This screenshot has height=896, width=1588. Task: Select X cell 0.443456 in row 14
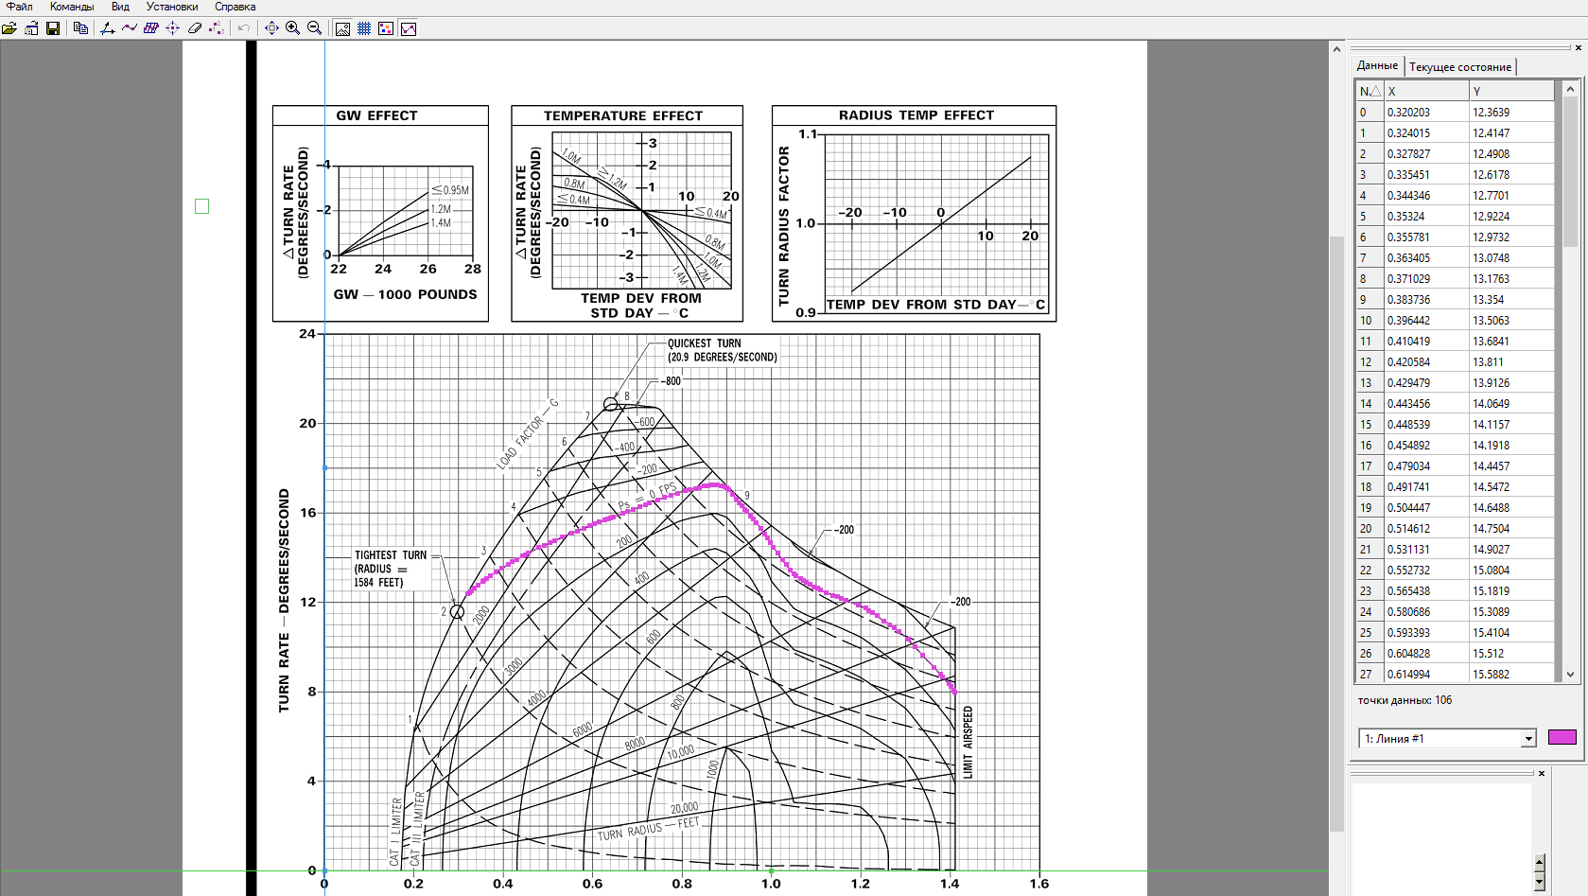pos(1426,403)
